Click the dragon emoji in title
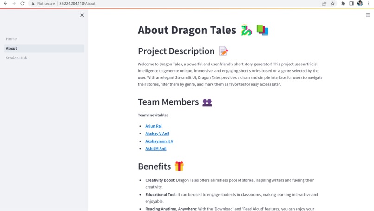The height and width of the screenshot is (211, 374). (x=246, y=30)
